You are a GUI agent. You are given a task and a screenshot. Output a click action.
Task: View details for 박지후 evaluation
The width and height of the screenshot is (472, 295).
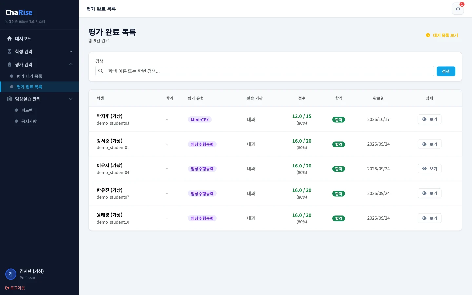pyautogui.click(x=429, y=119)
